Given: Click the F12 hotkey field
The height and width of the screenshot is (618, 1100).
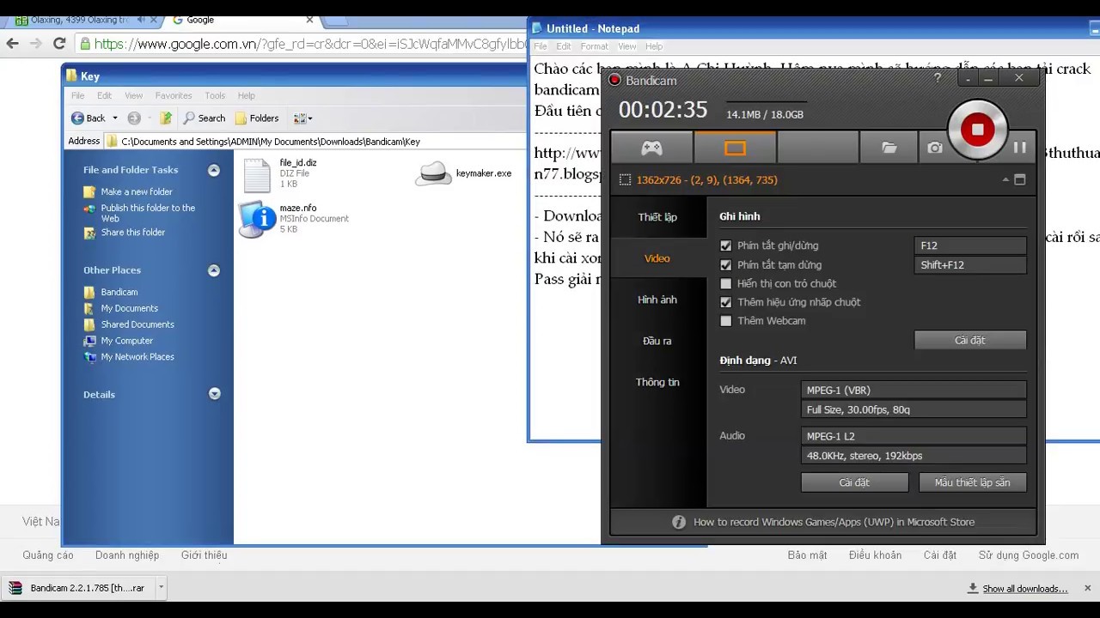Looking at the screenshot, I should coord(970,245).
